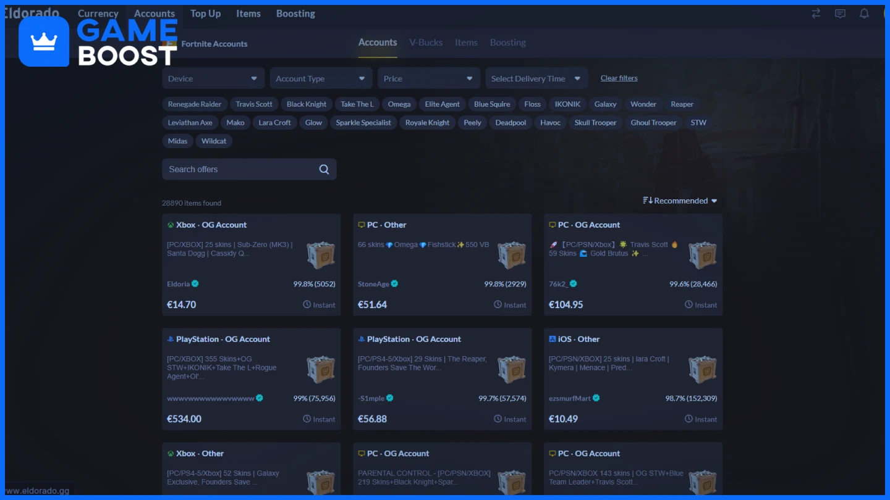Switch to the Boosting tab beside V-Bucks
The image size is (890, 500).
pyautogui.click(x=508, y=43)
